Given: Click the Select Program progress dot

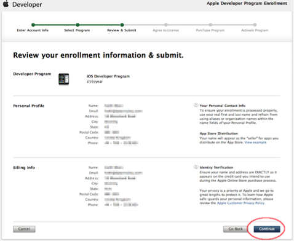Looking at the screenshot, I should pos(77,25).
